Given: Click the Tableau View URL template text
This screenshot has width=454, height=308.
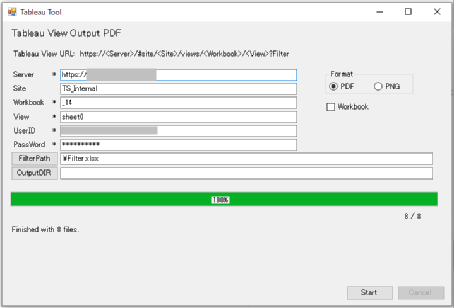Looking at the screenshot, I should (151, 54).
